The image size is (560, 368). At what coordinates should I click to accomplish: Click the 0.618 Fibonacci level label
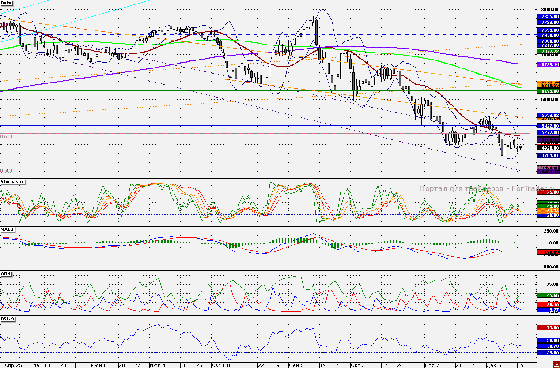pos(7,137)
